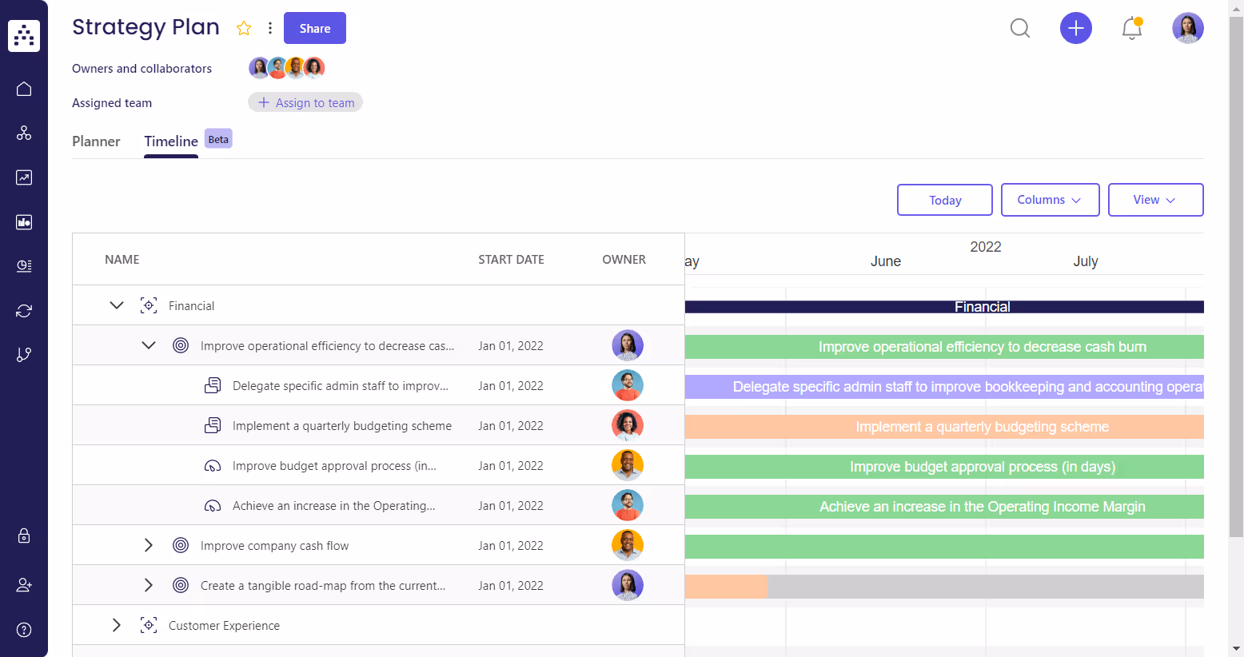
Task: Open the dashboards icon in the sidebar
Action: point(23,222)
